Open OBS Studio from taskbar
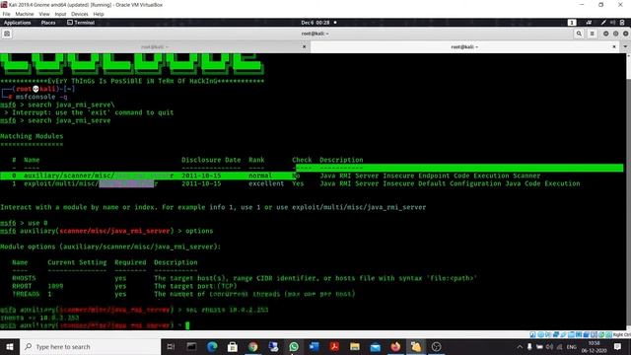This screenshot has width=631, height=355. [436, 346]
